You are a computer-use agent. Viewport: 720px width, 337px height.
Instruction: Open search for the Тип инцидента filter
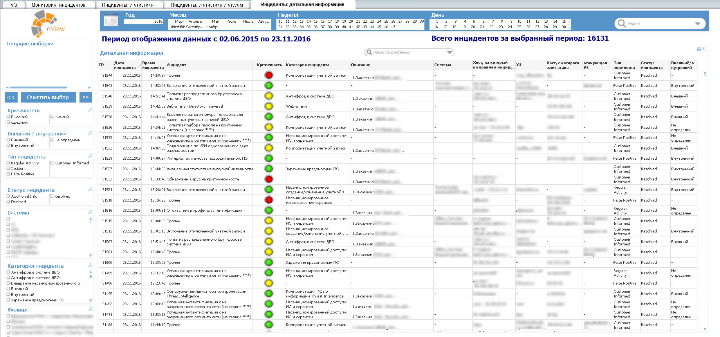(x=90, y=156)
